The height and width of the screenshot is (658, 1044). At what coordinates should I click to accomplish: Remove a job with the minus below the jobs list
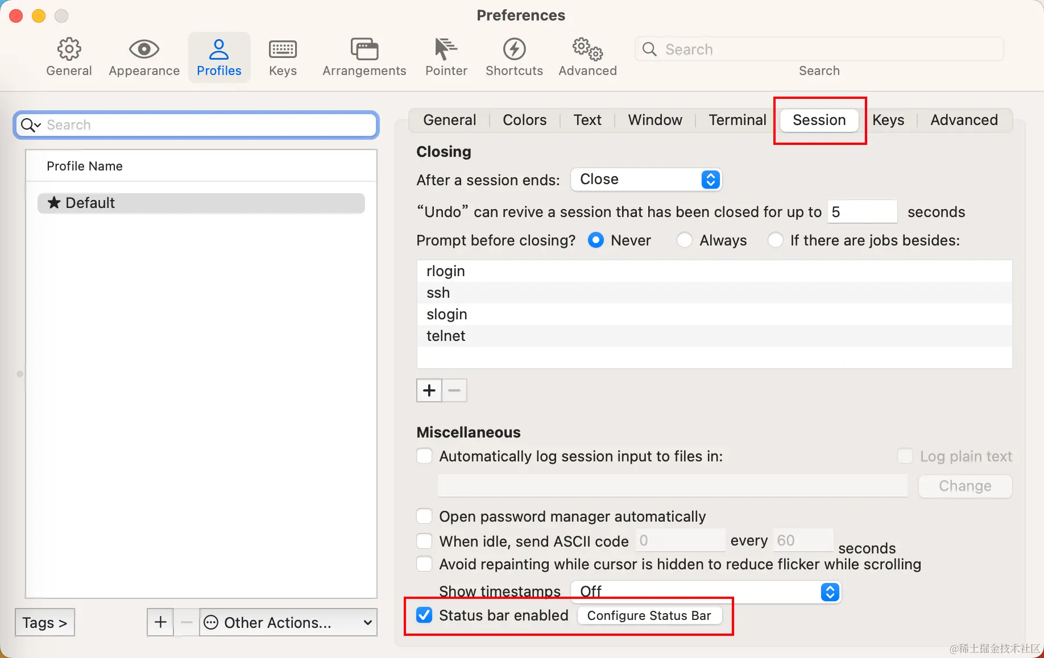tap(454, 390)
